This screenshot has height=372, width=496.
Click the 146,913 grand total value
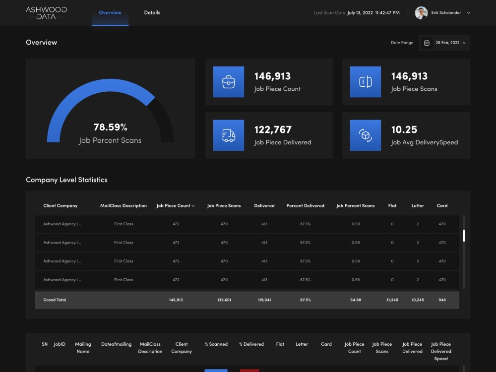tap(176, 300)
